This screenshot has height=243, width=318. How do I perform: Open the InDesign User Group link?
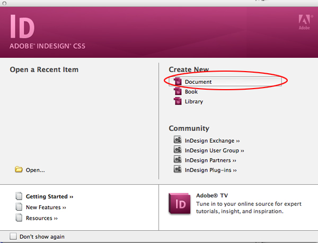[214, 151]
